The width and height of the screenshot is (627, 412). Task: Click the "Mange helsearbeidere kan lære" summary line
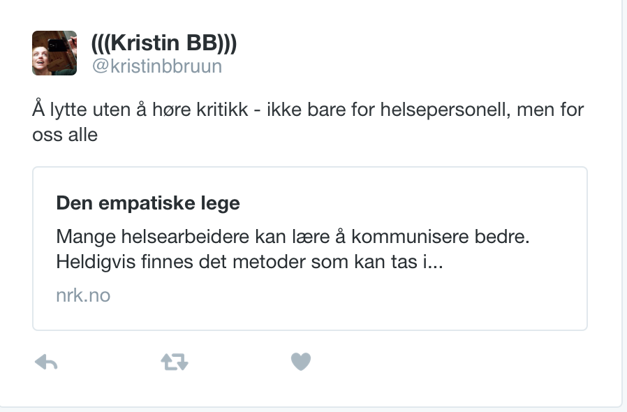(x=293, y=237)
